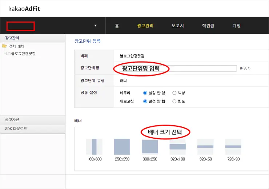Viewport: 269px width, 189px height.
Task: Click the open folder icon for 전체 매체
Action: [x=4, y=46]
